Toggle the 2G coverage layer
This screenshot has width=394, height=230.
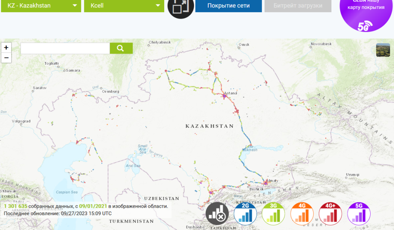click(x=245, y=214)
